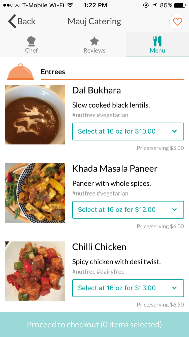Tap the chef hat icon
This screenshot has width=189, height=337.
click(x=31, y=41)
